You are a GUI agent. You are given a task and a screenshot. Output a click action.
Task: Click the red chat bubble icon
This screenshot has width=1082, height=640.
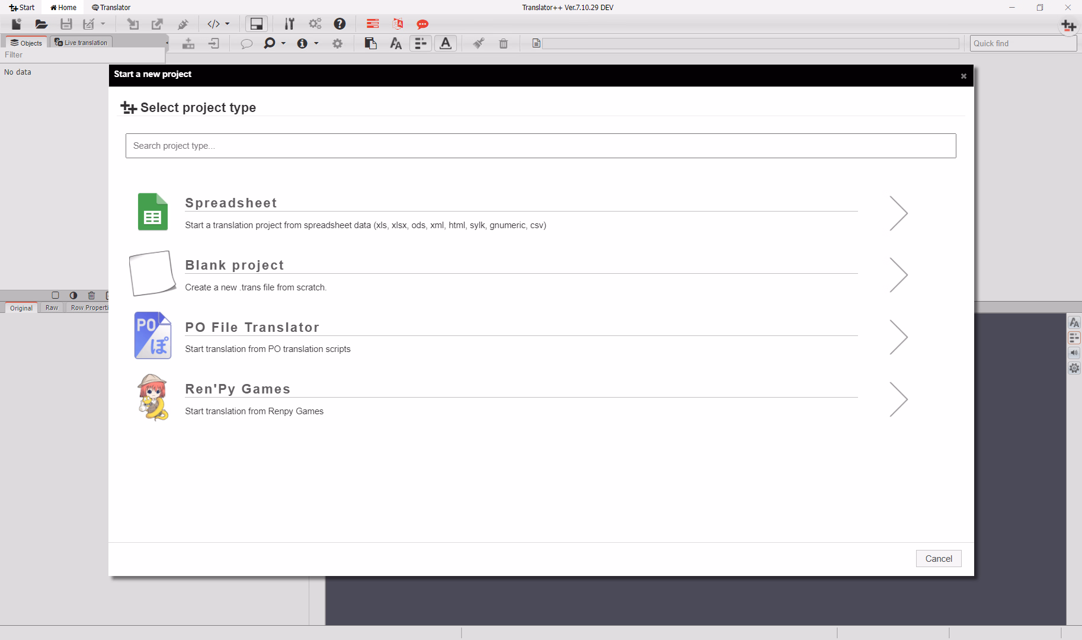pos(422,24)
